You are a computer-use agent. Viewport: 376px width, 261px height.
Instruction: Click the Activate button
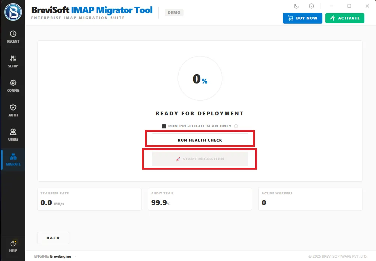pos(344,18)
